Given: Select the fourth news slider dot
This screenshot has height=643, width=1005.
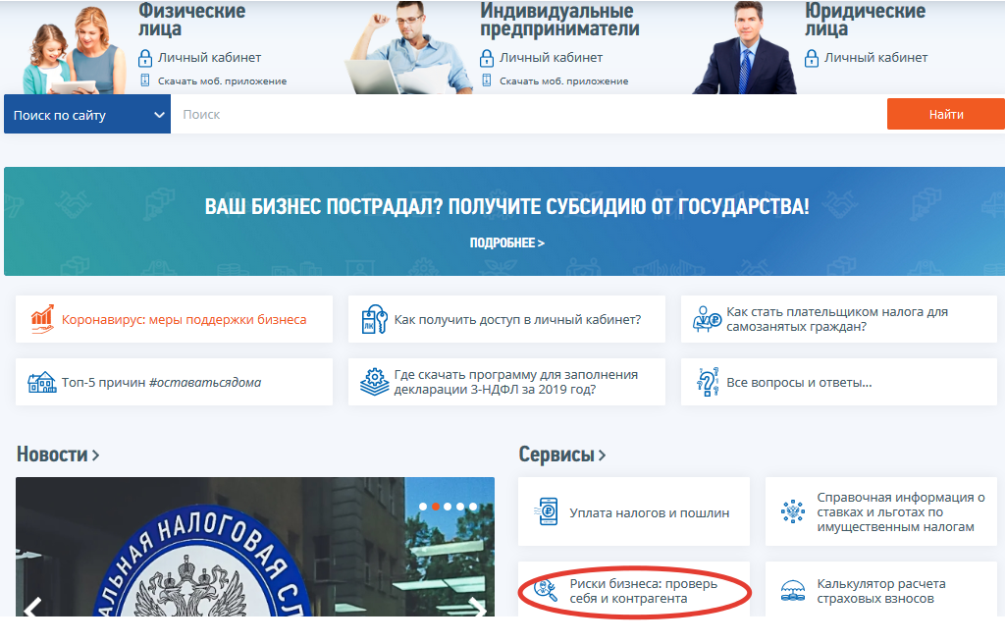Looking at the screenshot, I should tap(460, 507).
